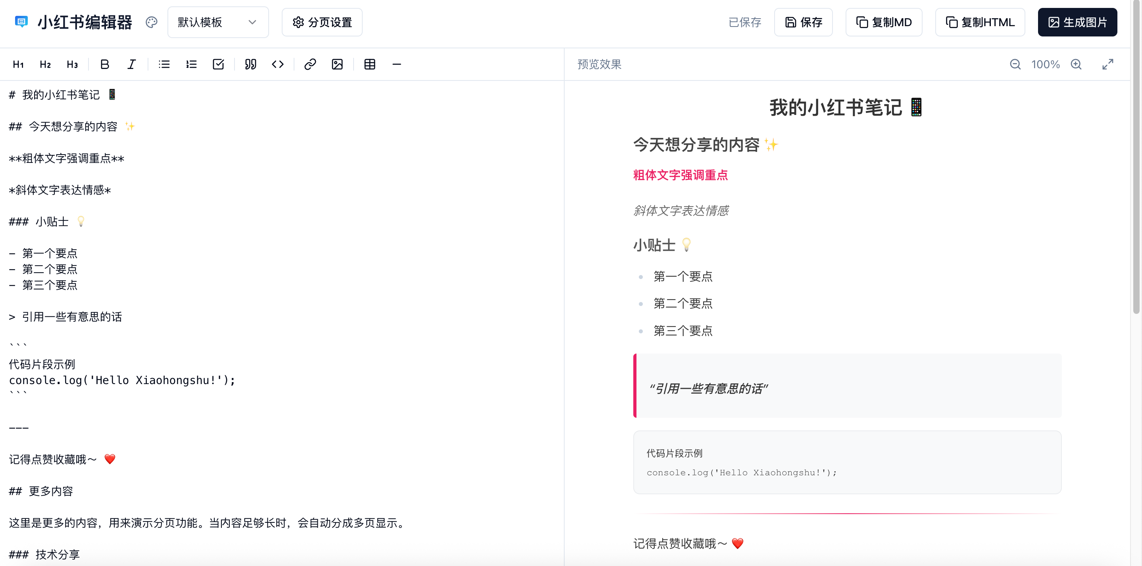The height and width of the screenshot is (566, 1142).
Task: Insert a numbered list
Action: coord(191,65)
